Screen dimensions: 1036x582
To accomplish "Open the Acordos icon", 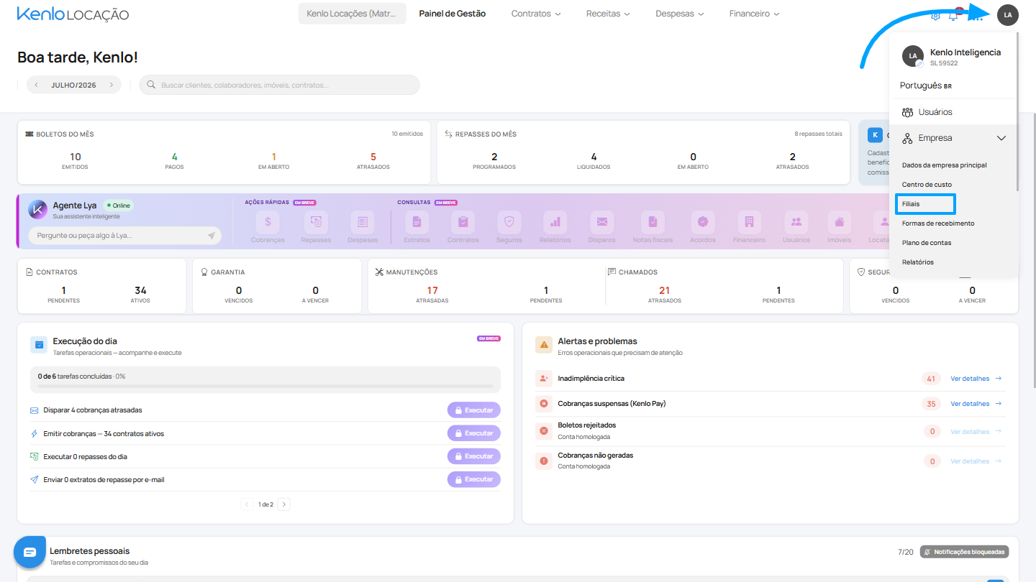I will tap(703, 222).
